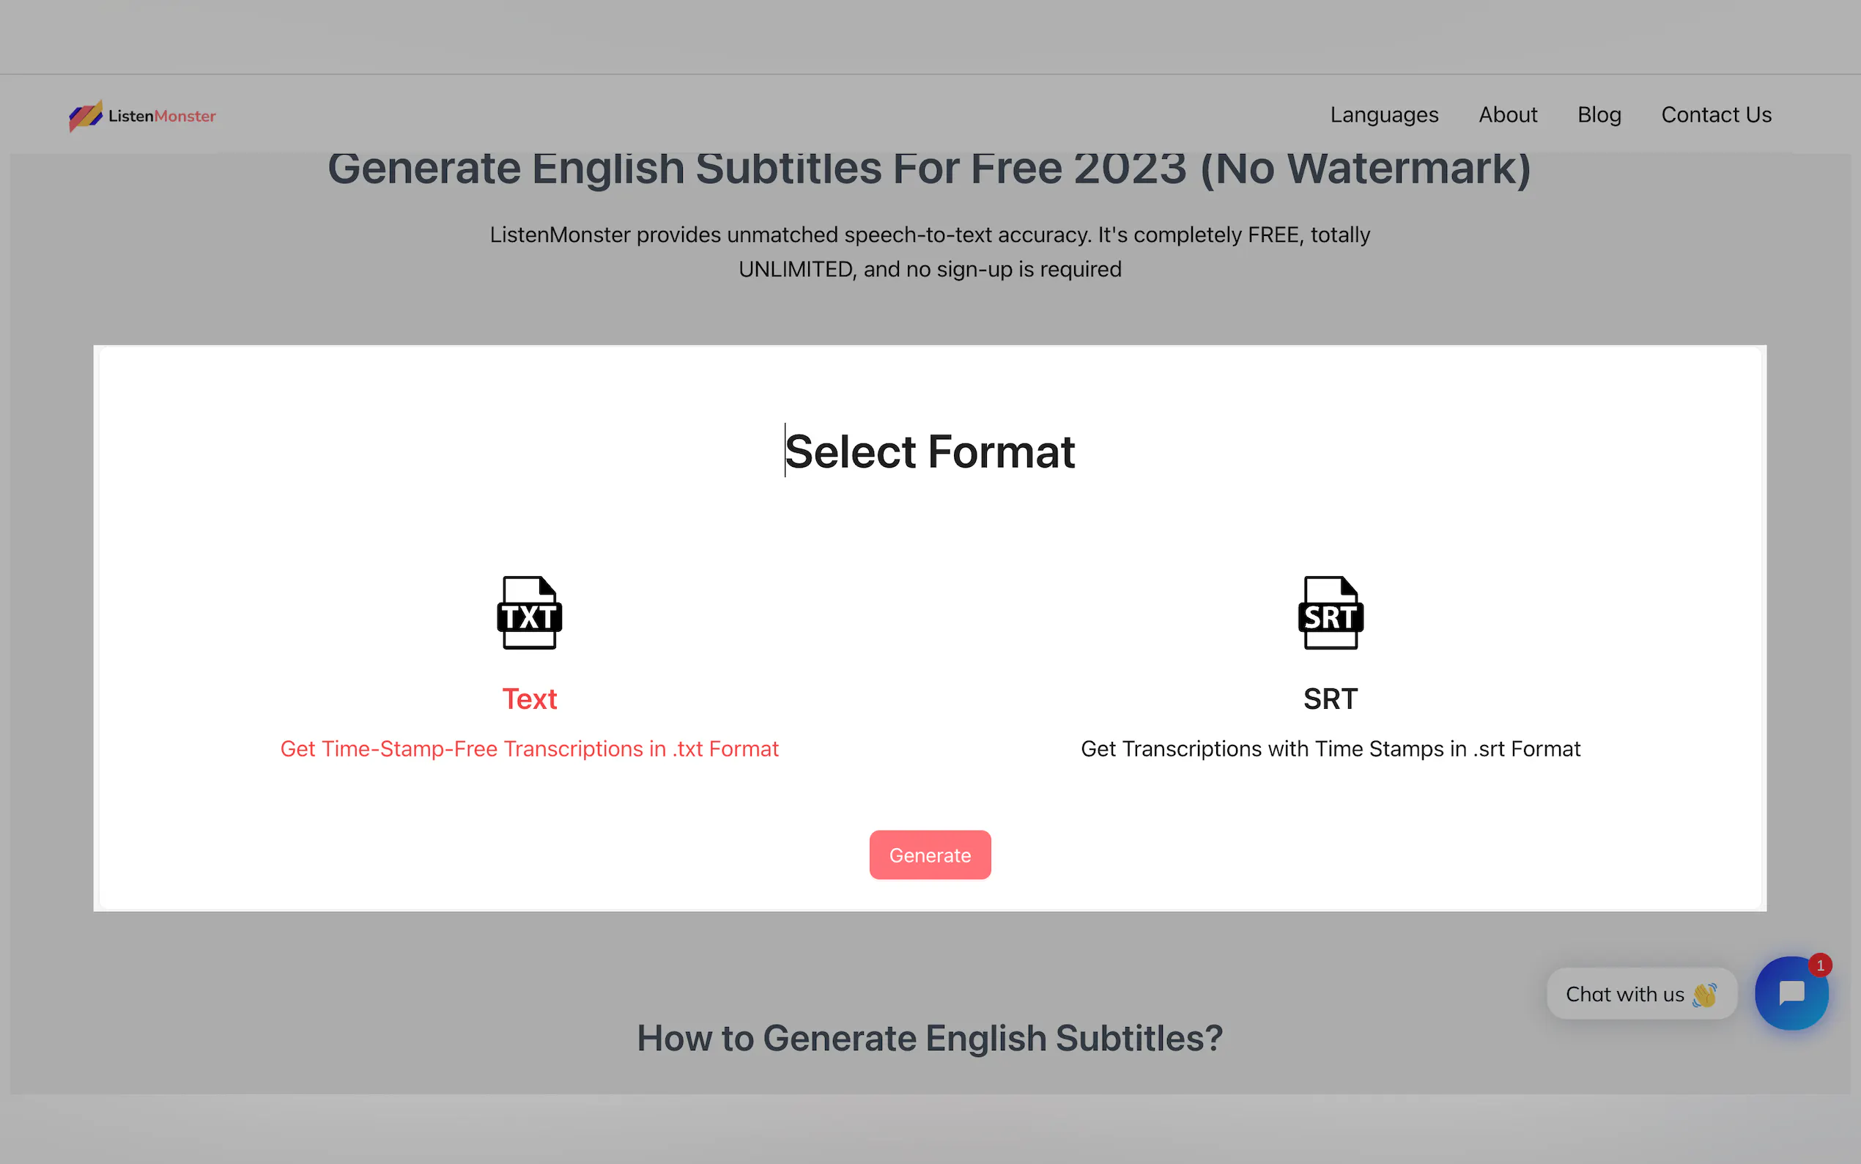This screenshot has height=1164, width=1861.
Task: Open the Languages menu
Action: pyautogui.click(x=1384, y=114)
